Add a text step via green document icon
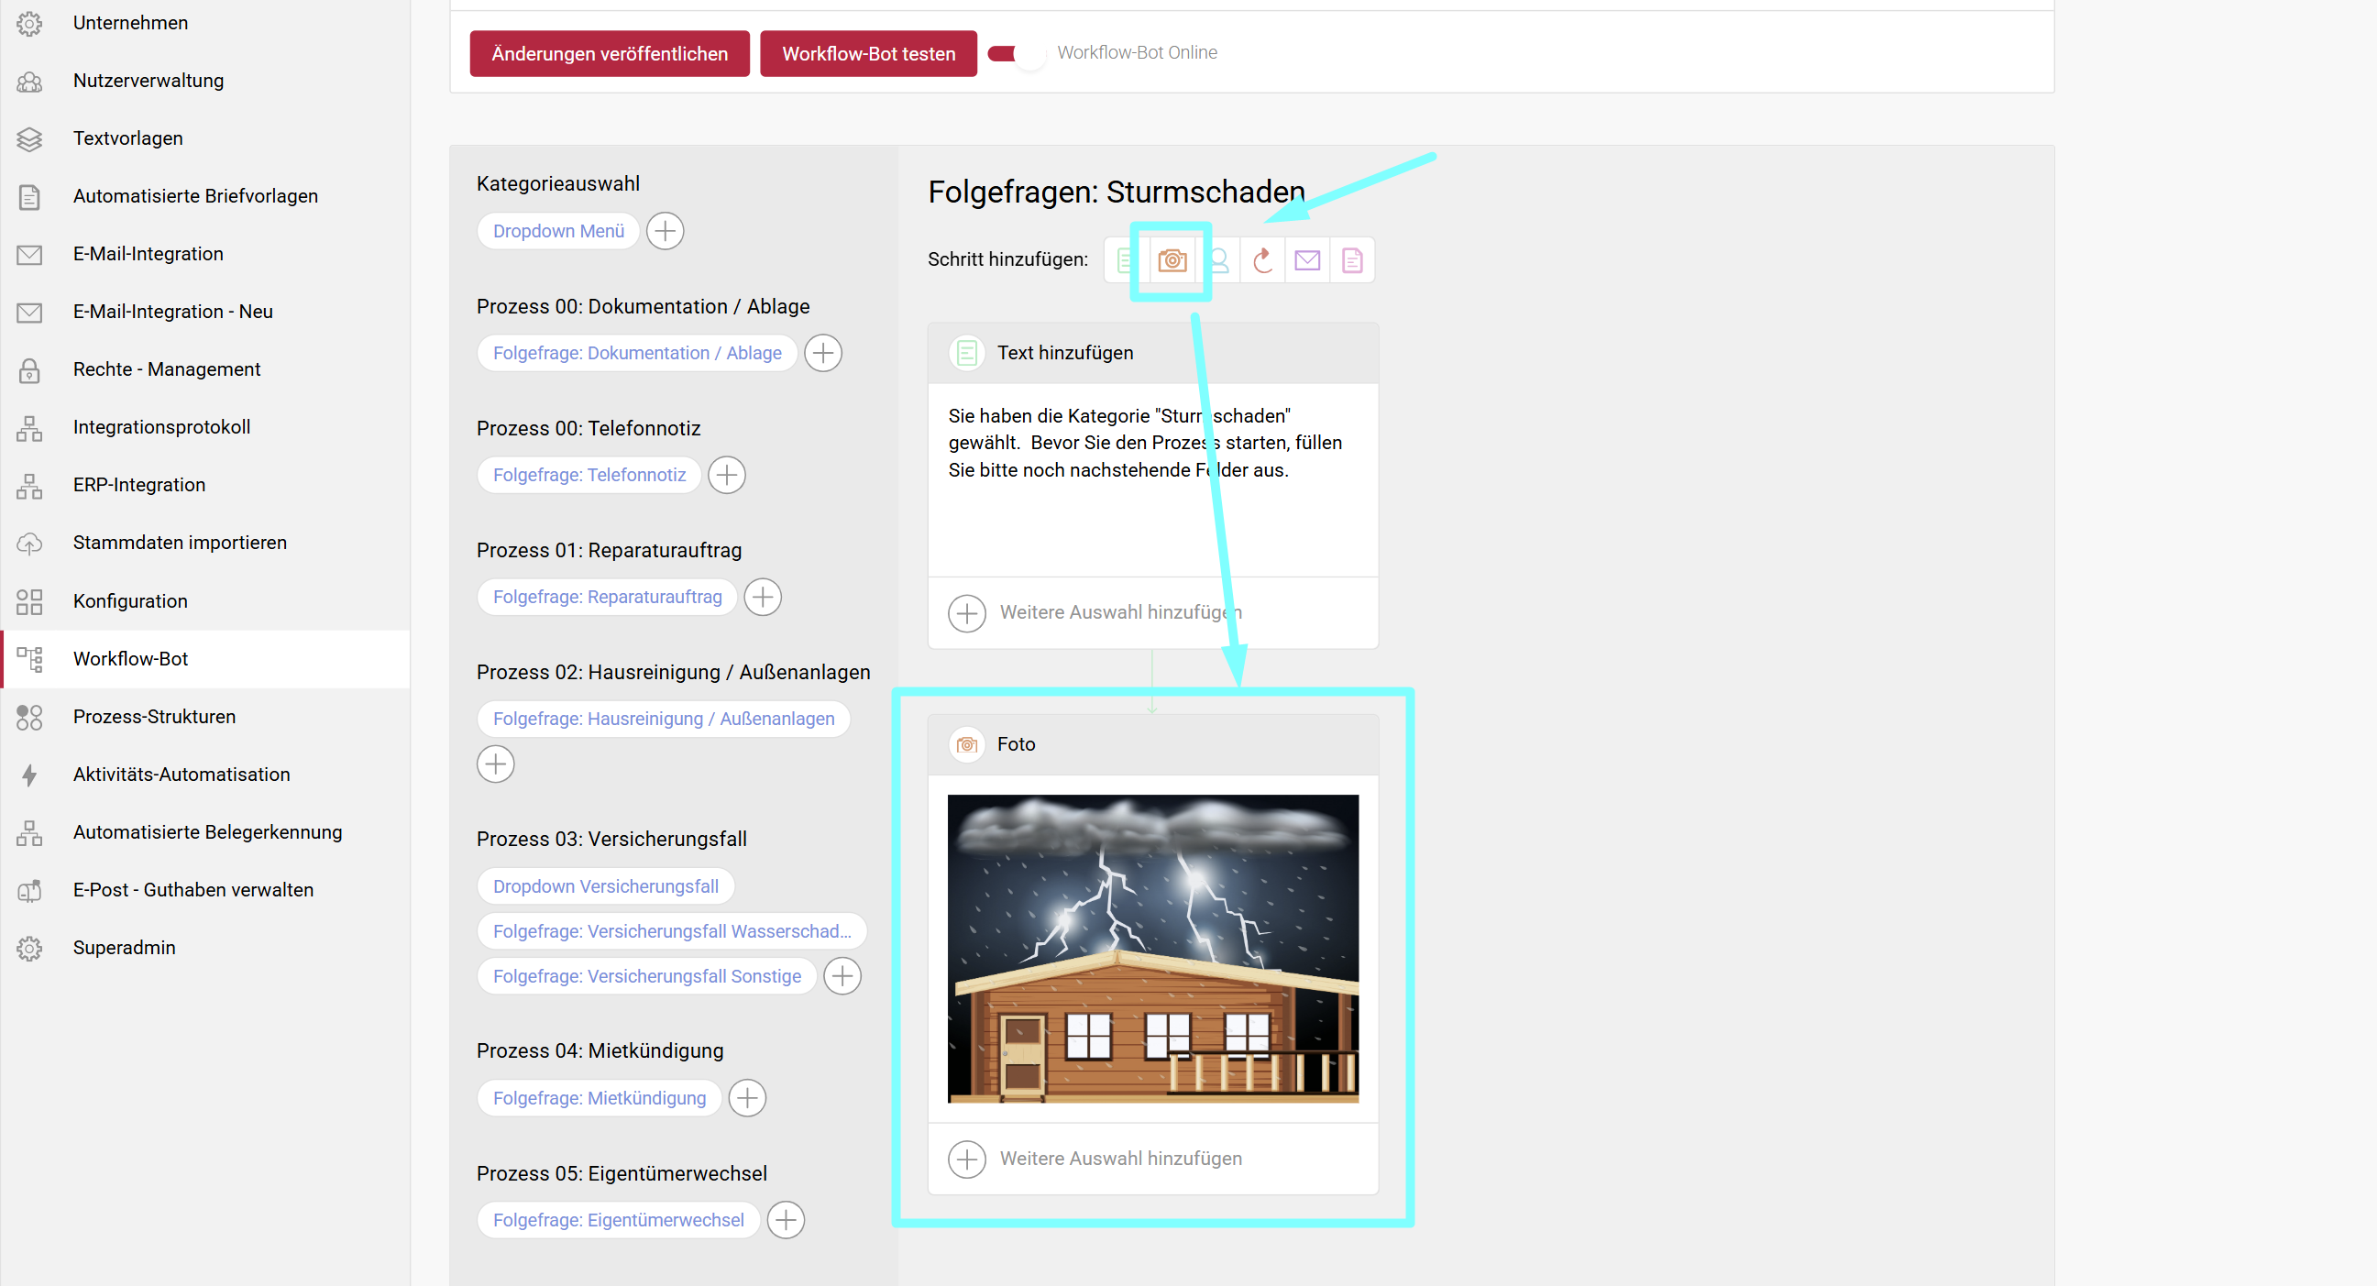This screenshot has height=1286, width=2377. click(x=1124, y=260)
